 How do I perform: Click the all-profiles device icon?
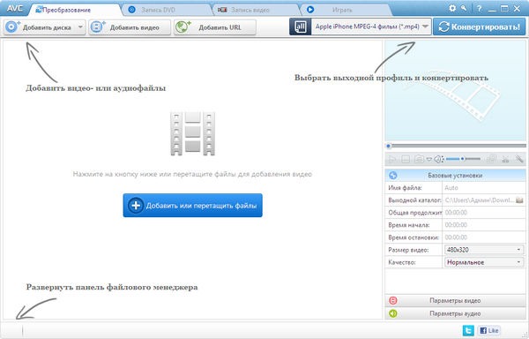300,26
